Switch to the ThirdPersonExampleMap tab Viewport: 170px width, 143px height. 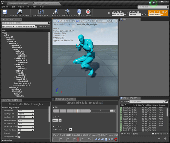(18, 4)
